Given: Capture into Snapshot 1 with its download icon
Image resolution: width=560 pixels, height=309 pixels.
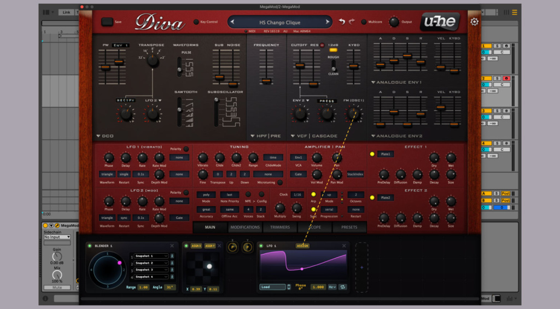Looking at the screenshot, I should [172, 256].
